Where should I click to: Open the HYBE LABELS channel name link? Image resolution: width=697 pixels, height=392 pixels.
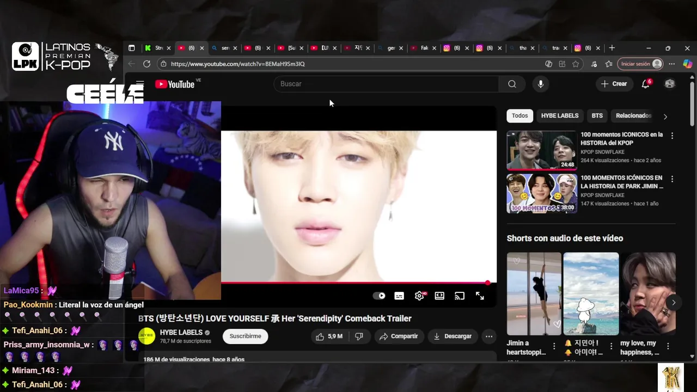[180, 332]
